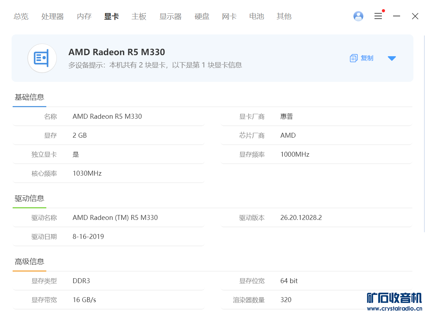This screenshot has width=425, height=313.
Task: Click the copy icon beside 复制
Action: coord(353,58)
